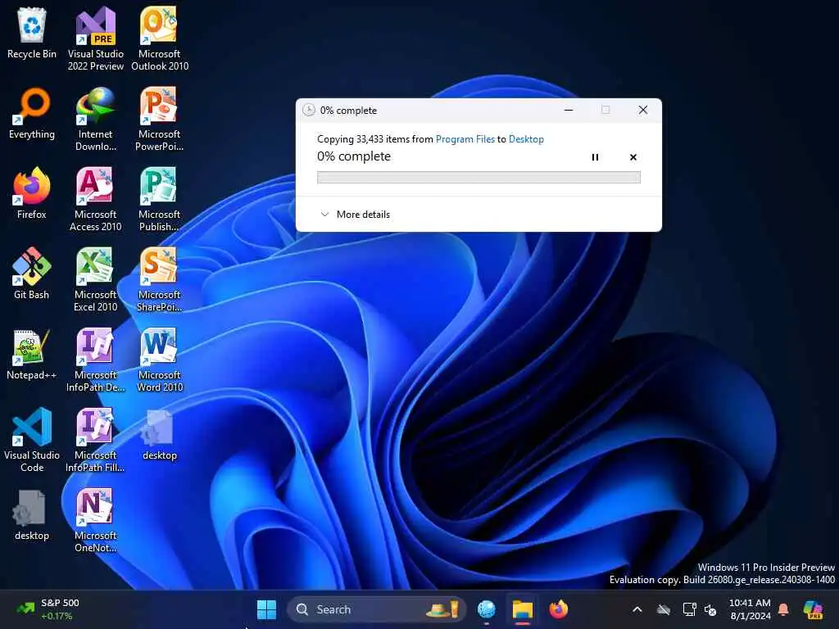Select Microsoft Access 2010 shortcut

click(x=95, y=199)
